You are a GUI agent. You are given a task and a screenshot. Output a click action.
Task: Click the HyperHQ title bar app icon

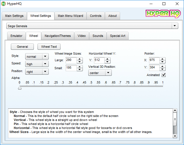(x=3, y=4)
